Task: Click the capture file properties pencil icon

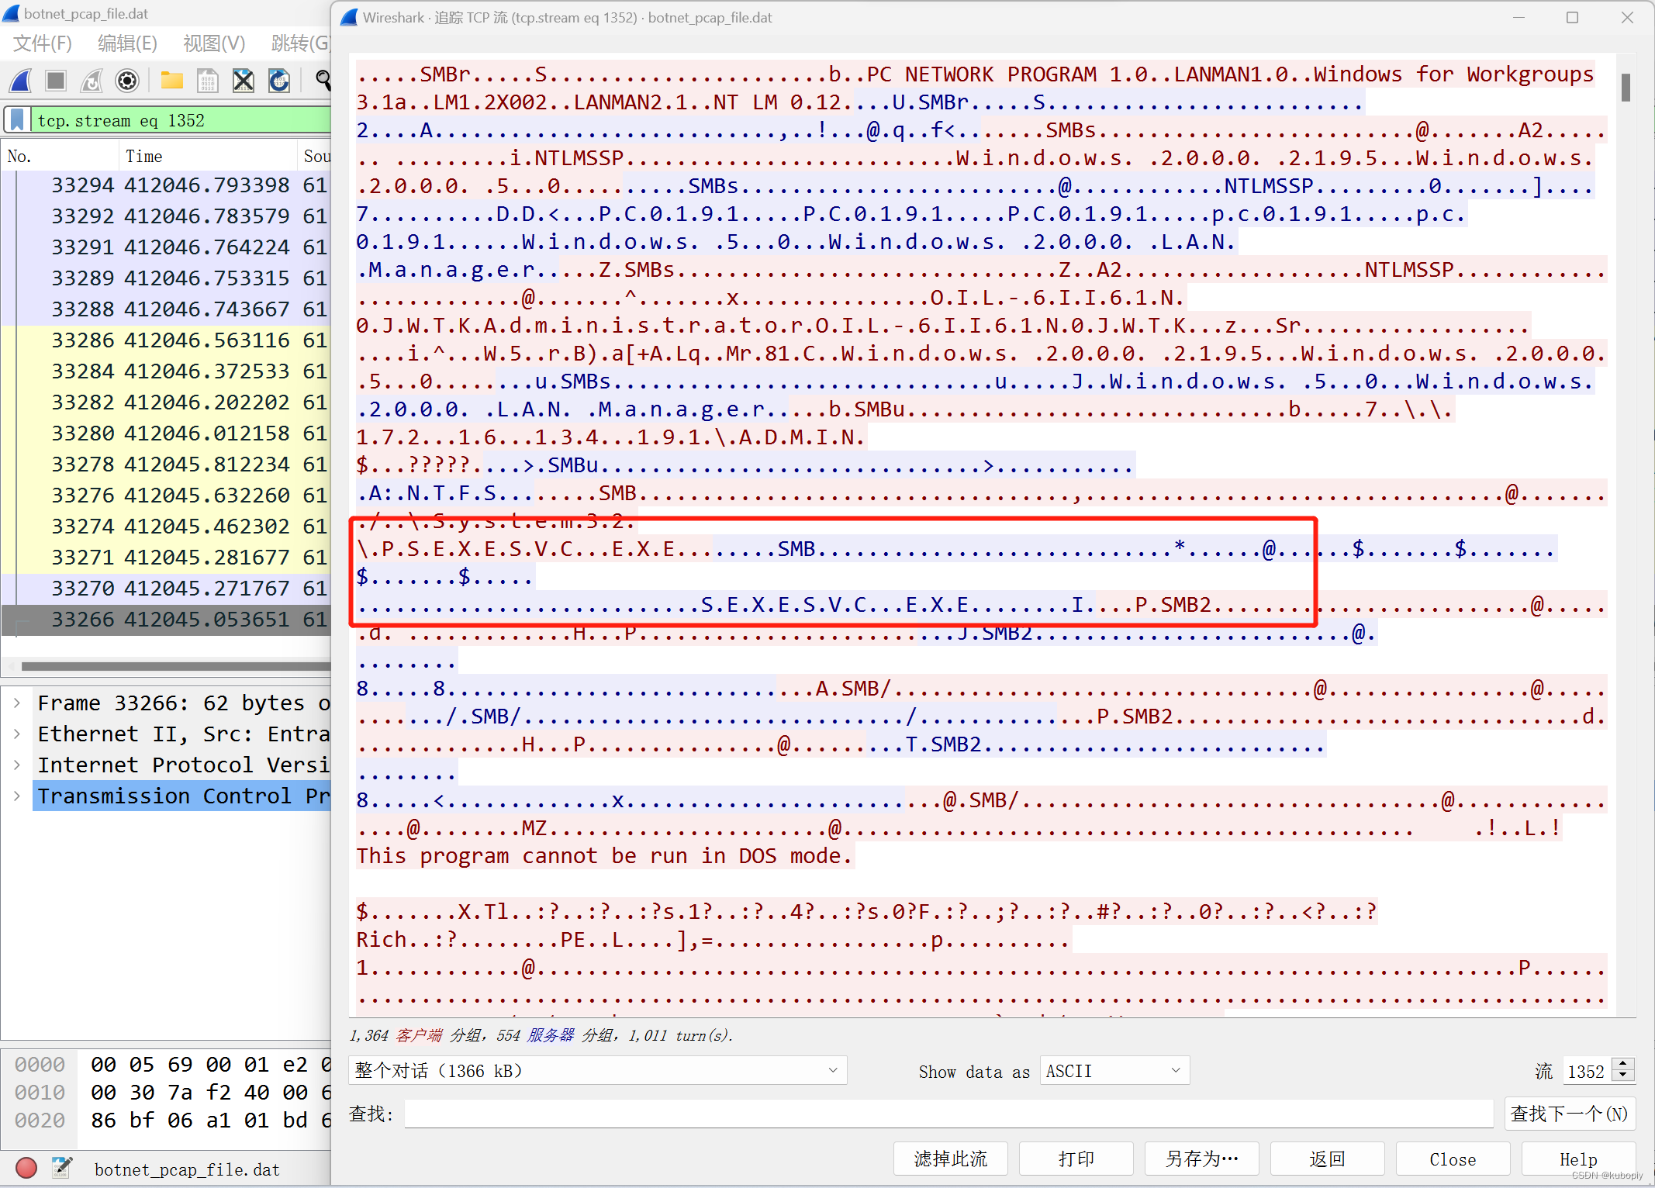Action: click(x=62, y=1168)
